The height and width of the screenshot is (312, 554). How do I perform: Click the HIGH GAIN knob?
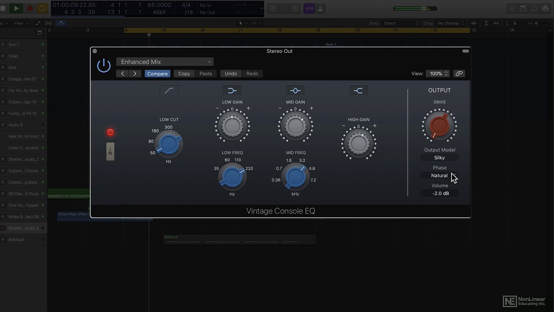coord(358,143)
